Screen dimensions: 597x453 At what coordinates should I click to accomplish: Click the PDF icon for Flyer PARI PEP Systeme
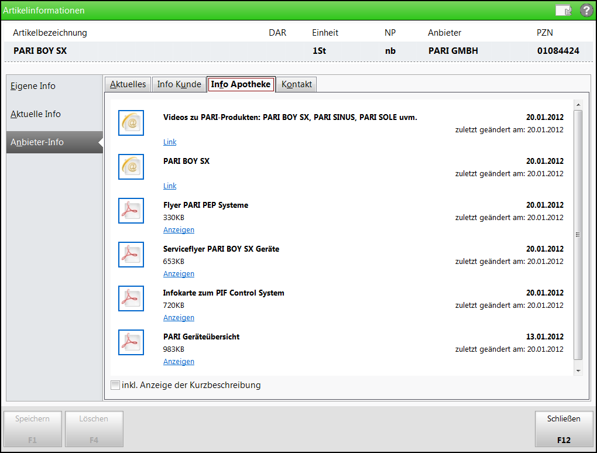[x=131, y=211]
